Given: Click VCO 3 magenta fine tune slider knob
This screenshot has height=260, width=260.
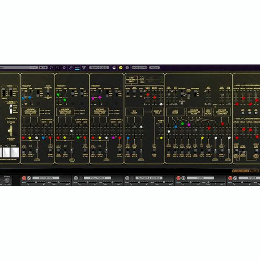Looking at the screenshot, I should 100,97.
